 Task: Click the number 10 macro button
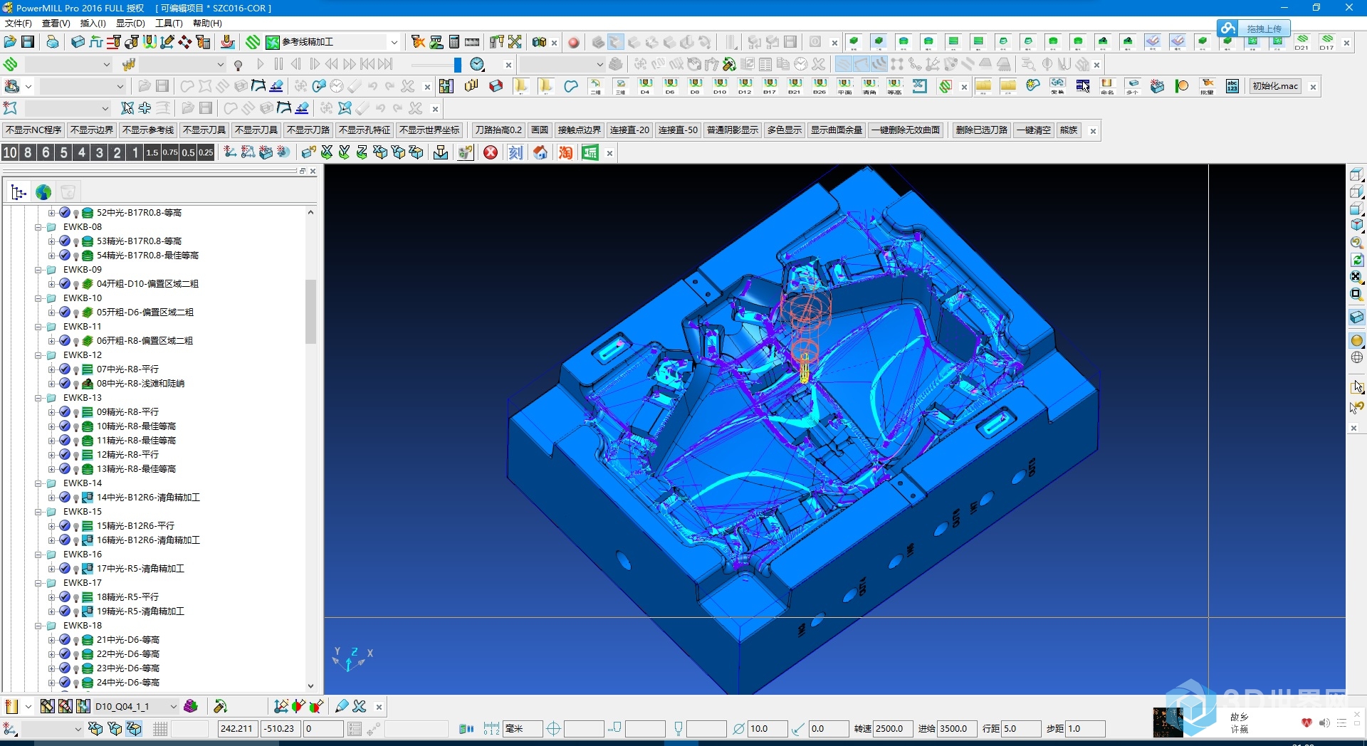pos(10,152)
